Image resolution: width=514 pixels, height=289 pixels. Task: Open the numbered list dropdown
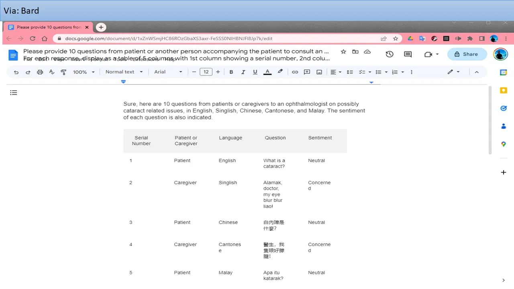click(398, 72)
